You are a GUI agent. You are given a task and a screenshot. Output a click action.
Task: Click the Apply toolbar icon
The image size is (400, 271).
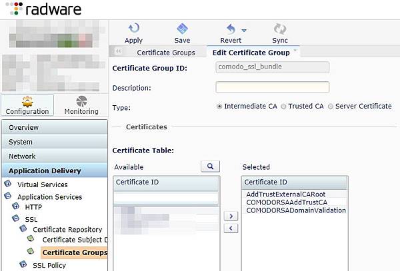click(x=133, y=28)
